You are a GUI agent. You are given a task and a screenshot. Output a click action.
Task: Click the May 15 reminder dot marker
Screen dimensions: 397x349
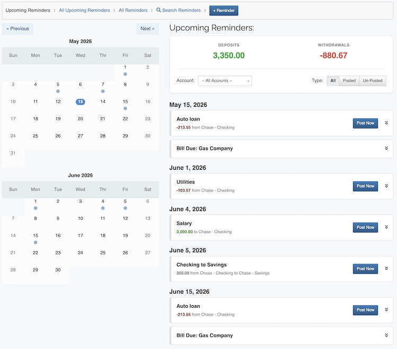pyautogui.click(x=125, y=108)
